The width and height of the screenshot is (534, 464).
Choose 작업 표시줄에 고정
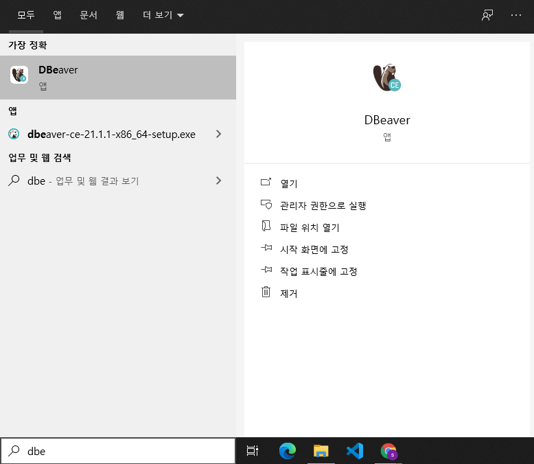pos(318,271)
